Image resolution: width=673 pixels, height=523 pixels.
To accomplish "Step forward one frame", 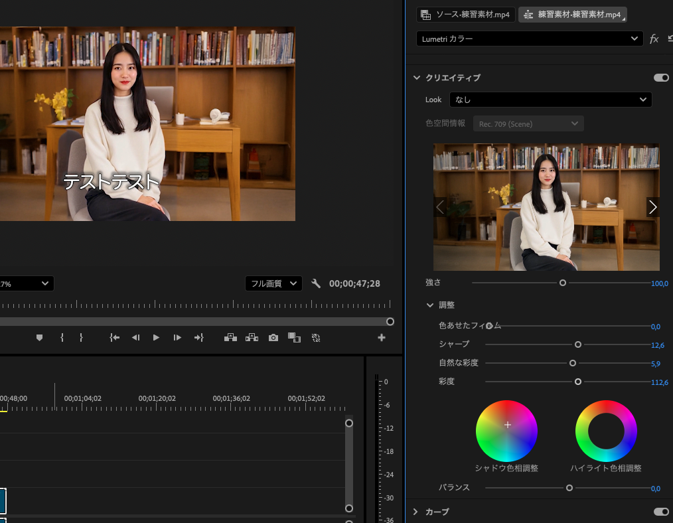I will [177, 338].
